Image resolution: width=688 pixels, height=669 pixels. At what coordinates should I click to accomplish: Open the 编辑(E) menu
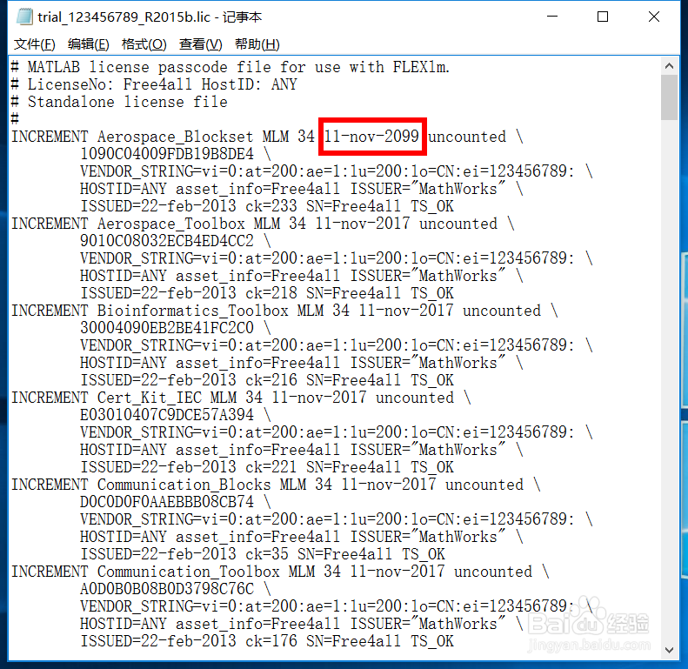click(x=88, y=44)
